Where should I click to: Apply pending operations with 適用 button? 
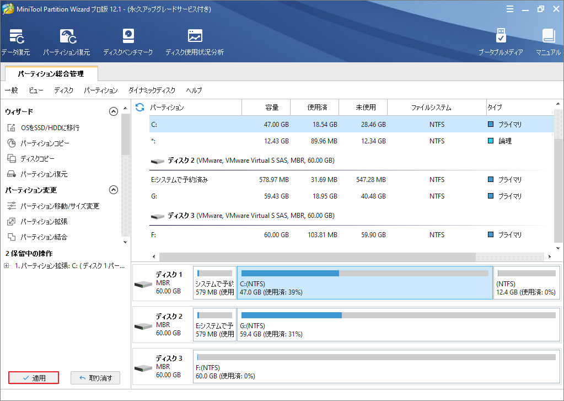[x=33, y=377]
